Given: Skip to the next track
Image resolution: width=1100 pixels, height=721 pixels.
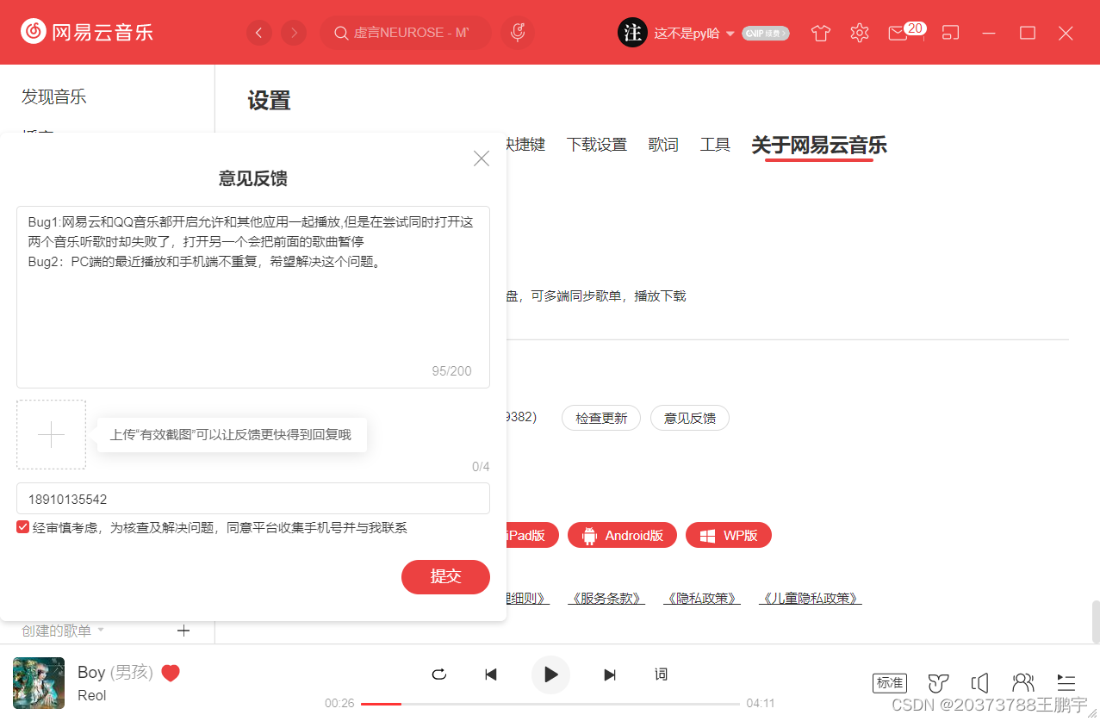Looking at the screenshot, I should [610, 674].
